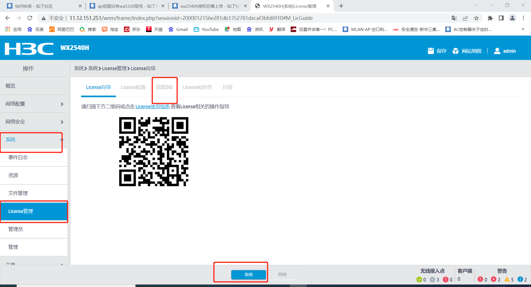Open the browser extensions puzzle icon

pyautogui.click(x=490, y=18)
